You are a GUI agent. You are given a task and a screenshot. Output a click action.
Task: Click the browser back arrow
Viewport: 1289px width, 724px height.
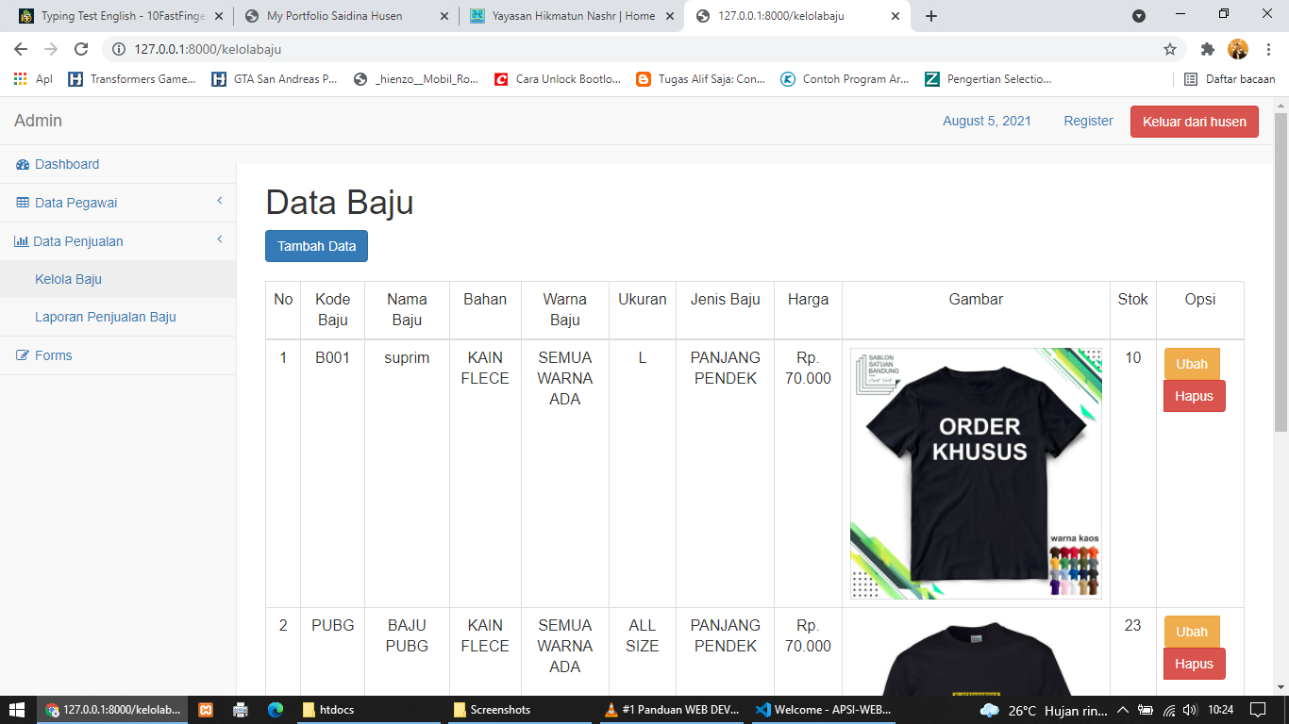point(21,49)
